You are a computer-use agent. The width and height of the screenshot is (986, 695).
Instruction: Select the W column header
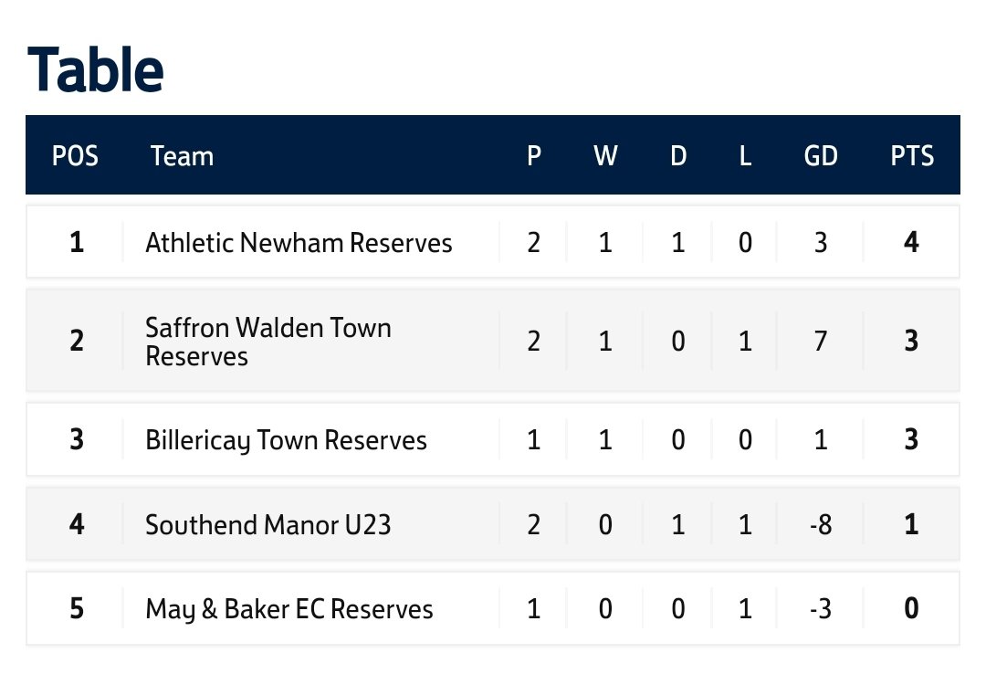(605, 156)
